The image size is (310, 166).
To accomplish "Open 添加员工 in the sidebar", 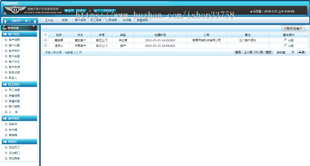I will 14,147.
